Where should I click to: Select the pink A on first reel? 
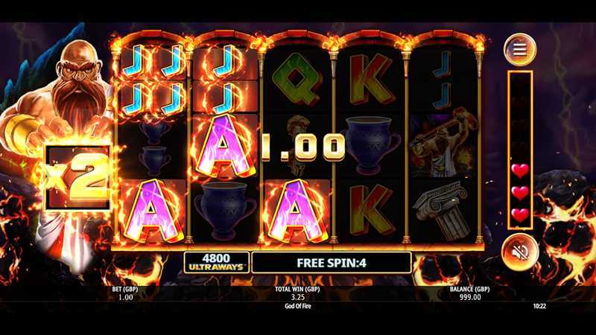point(152,211)
